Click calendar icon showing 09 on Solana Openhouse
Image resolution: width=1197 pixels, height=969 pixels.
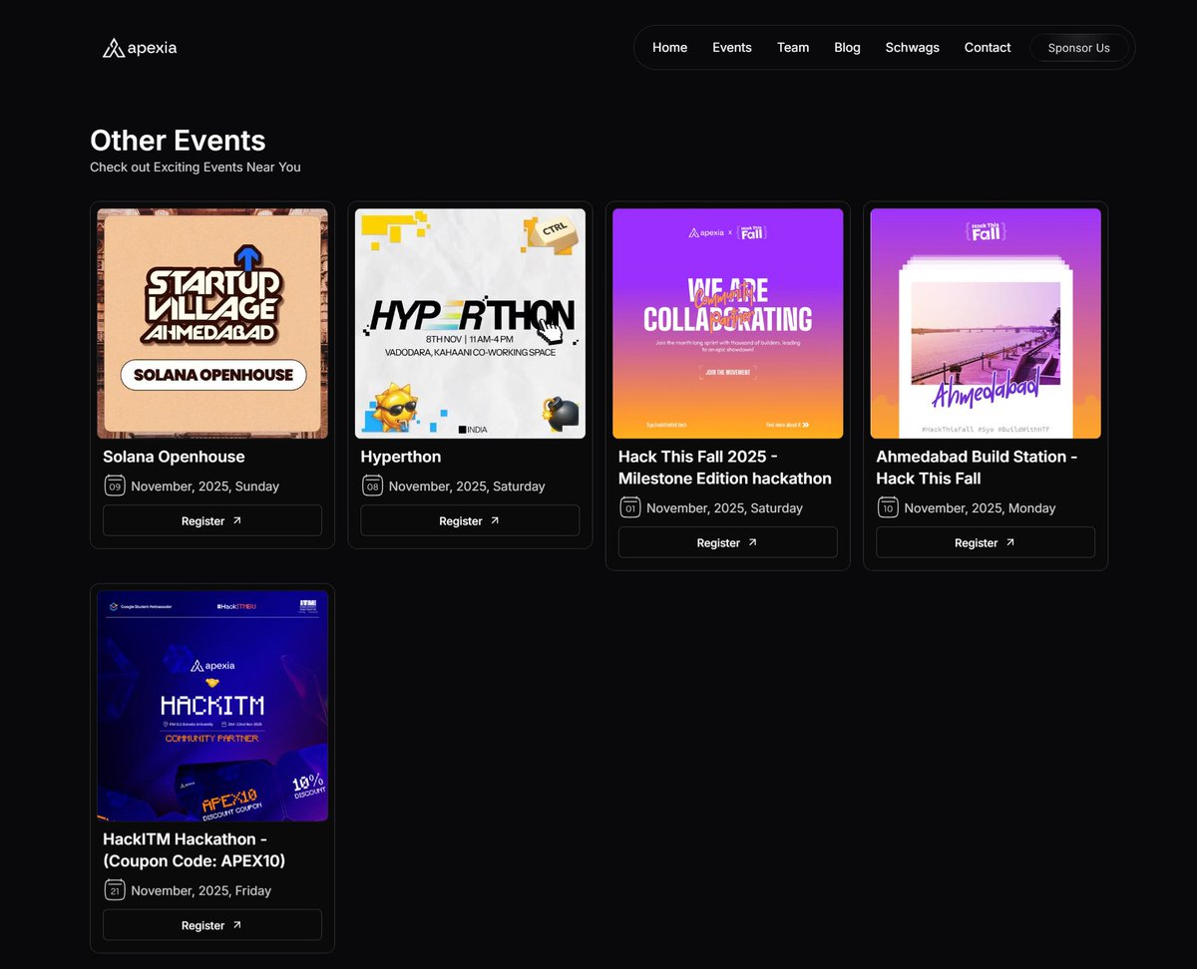114,485
